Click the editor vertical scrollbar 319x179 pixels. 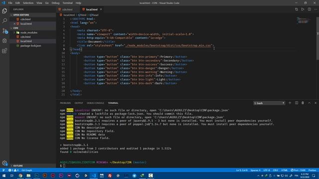tap(318, 39)
